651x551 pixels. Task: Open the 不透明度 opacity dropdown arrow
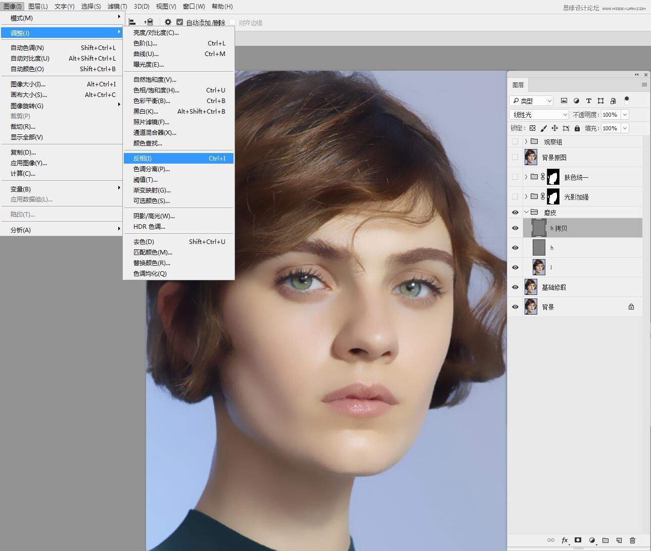[x=625, y=115]
